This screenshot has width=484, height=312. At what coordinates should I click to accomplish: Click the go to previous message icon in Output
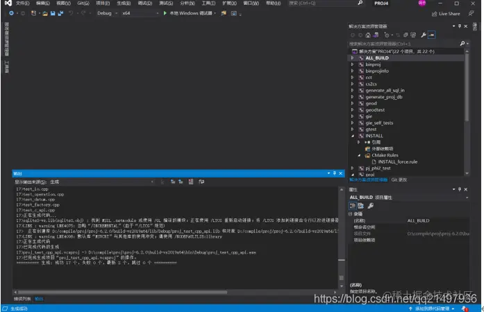point(173,182)
